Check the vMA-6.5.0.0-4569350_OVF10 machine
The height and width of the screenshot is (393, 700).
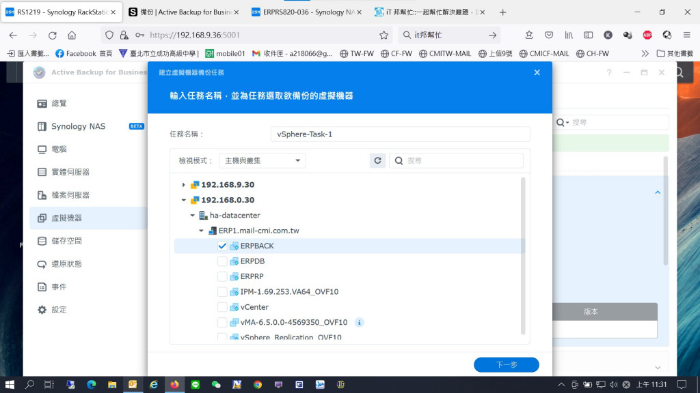[x=222, y=322]
